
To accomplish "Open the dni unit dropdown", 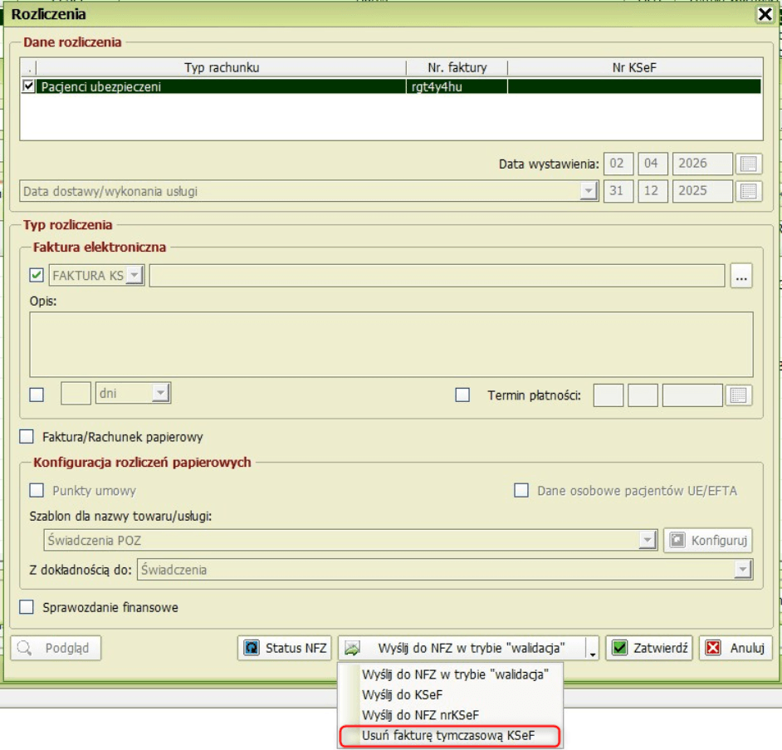I will tap(160, 394).
